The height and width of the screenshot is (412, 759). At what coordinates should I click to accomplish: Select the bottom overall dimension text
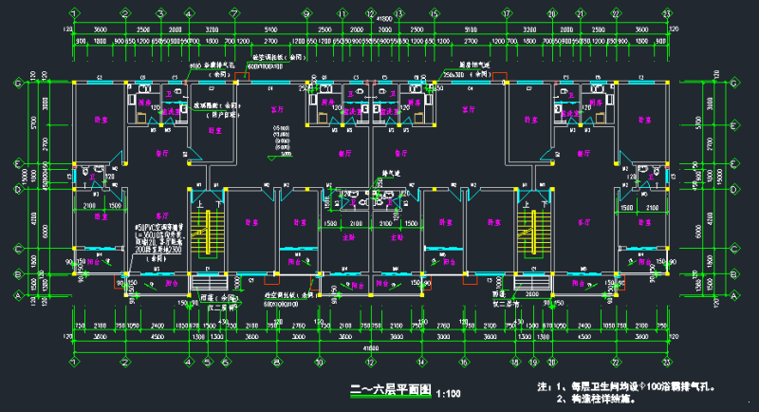pyautogui.click(x=377, y=347)
